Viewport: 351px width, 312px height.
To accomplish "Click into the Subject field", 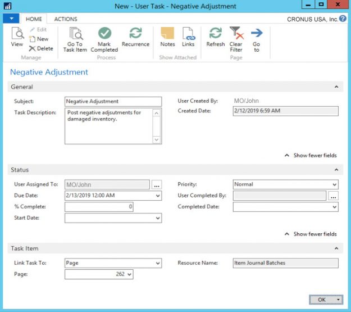I will pyautogui.click(x=113, y=102).
